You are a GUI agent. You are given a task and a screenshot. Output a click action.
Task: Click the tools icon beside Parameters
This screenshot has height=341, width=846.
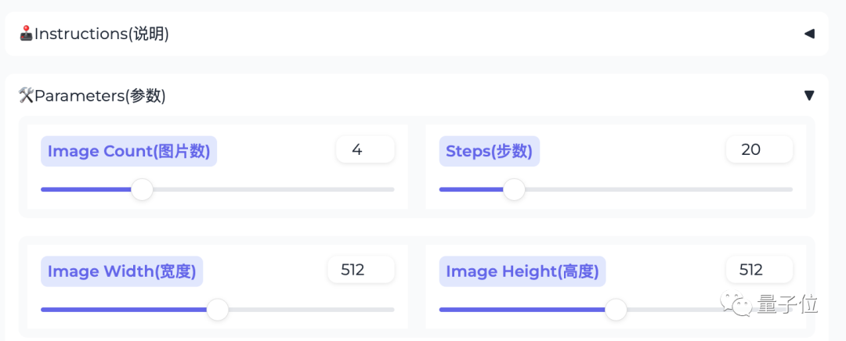pyautogui.click(x=26, y=95)
